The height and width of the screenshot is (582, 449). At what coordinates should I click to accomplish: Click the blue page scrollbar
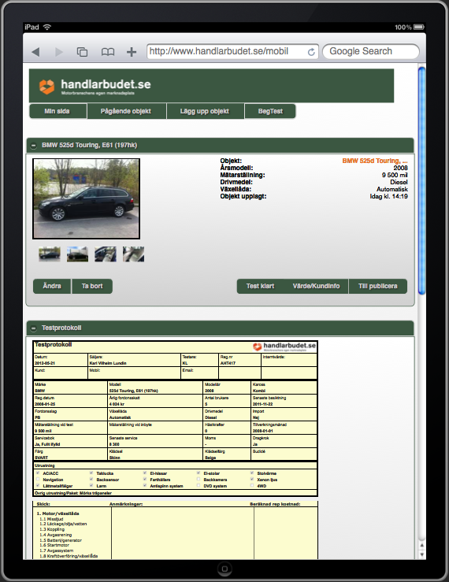click(421, 180)
